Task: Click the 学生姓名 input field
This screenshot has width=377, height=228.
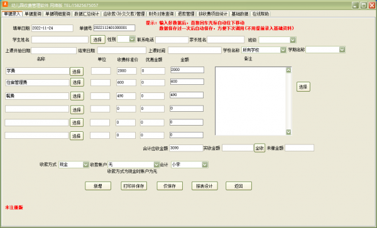Action: click(x=60, y=40)
